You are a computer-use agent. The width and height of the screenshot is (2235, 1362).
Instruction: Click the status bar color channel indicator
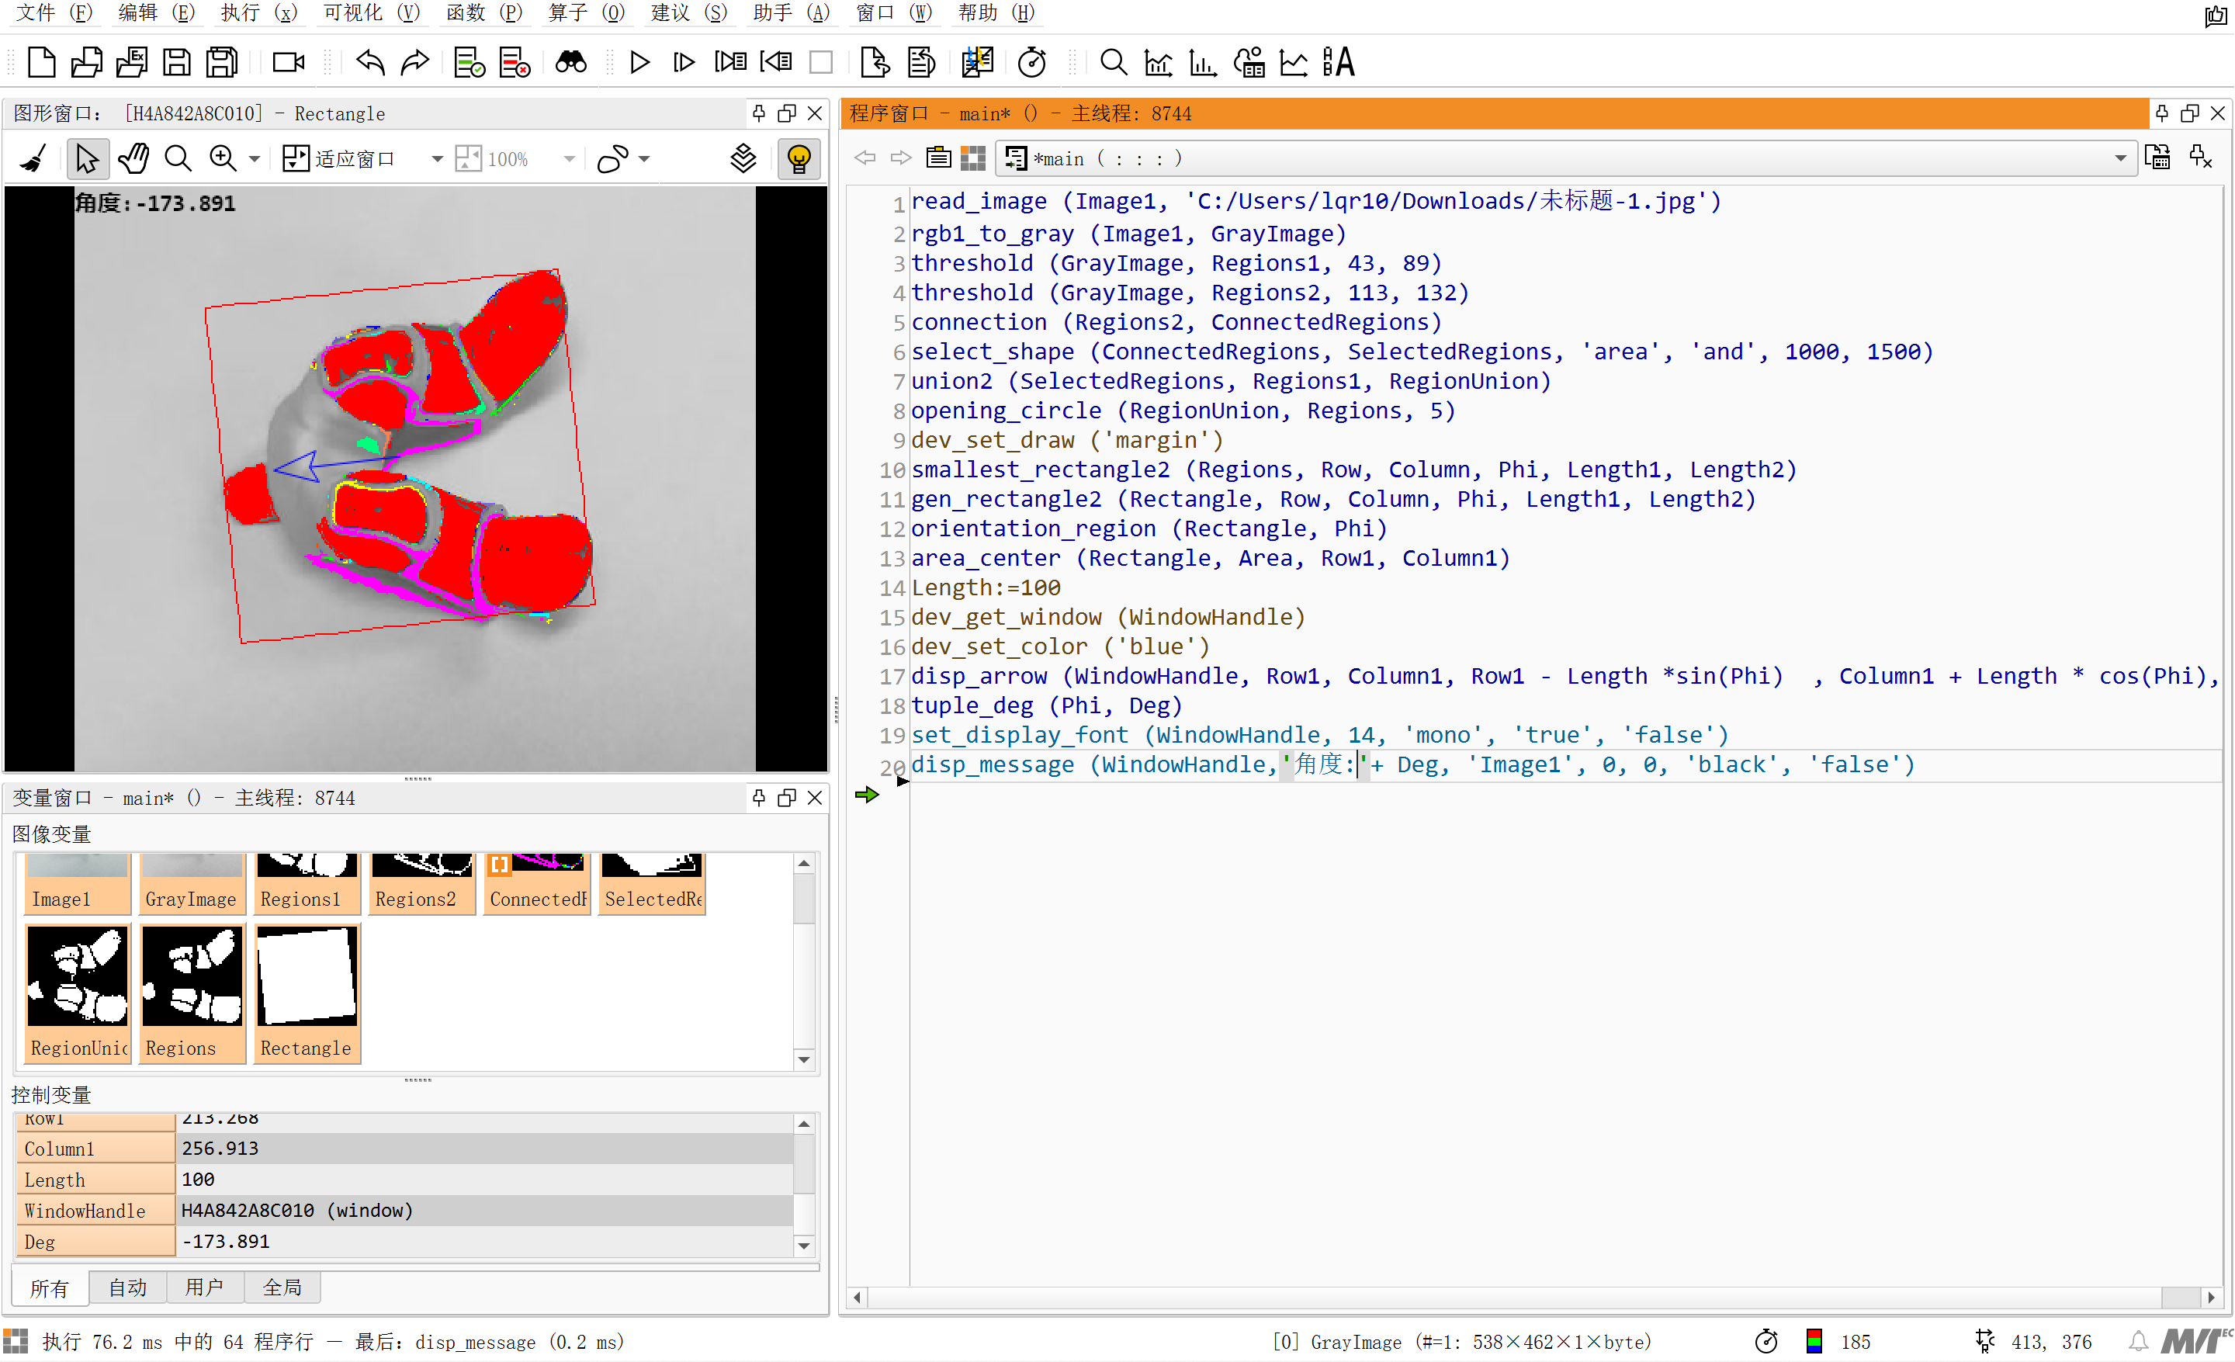pyautogui.click(x=1814, y=1341)
